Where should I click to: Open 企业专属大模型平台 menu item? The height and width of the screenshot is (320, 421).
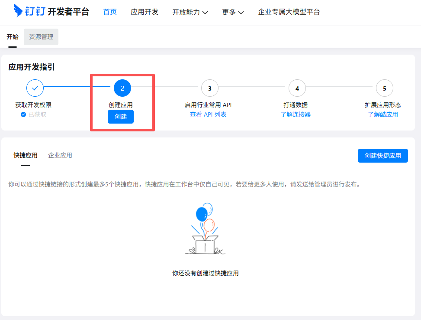[x=289, y=12]
